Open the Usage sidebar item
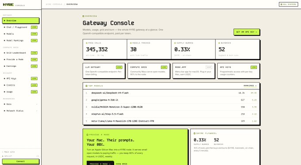The height and width of the screenshot is (165, 301). tap(21, 92)
